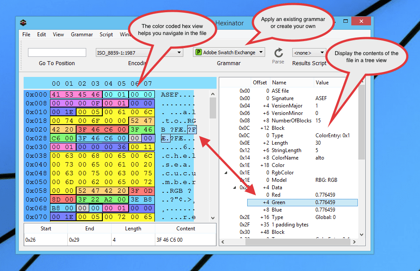Open the File menu
The height and width of the screenshot is (271, 420).
tap(26, 35)
